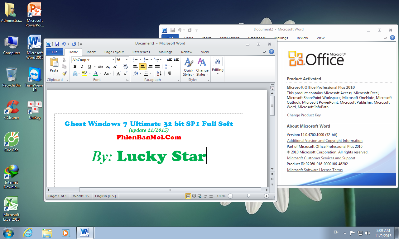The width and height of the screenshot is (399, 239).
Task: Click Change Styles button
Action: [x=202, y=67]
